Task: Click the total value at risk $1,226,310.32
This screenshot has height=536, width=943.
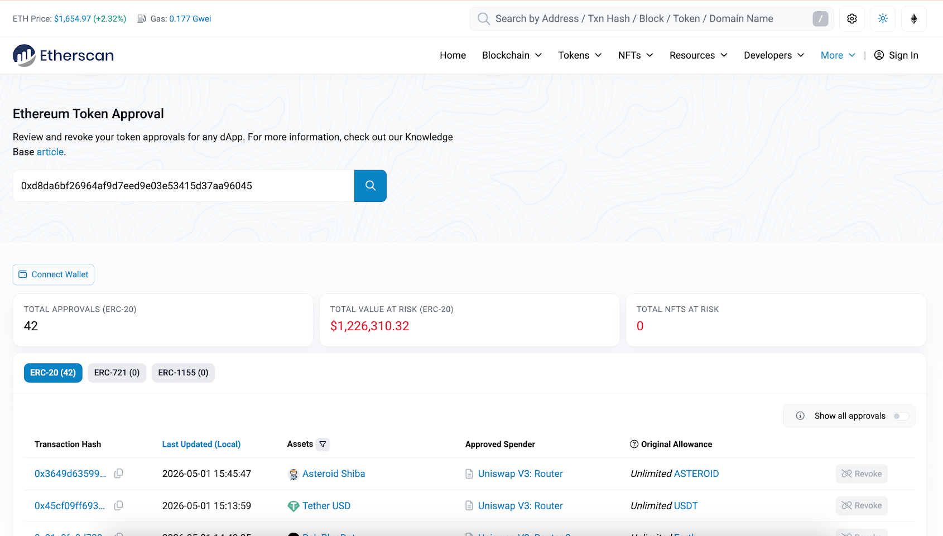Action: point(370,326)
